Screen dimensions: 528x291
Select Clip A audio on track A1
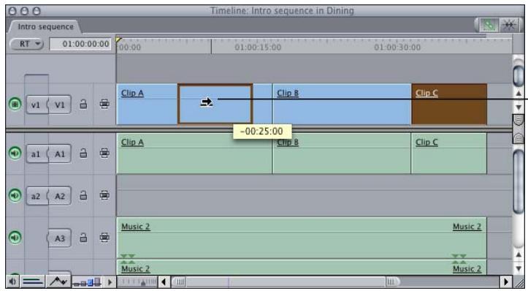tap(194, 154)
